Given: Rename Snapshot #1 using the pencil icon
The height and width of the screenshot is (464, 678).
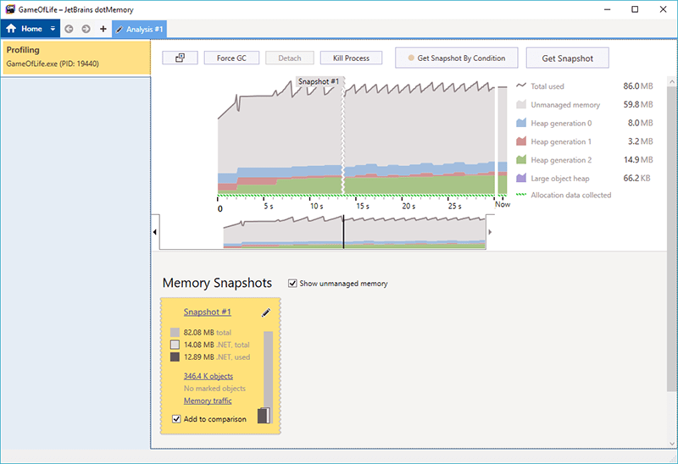Looking at the screenshot, I should [x=265, y=312].
